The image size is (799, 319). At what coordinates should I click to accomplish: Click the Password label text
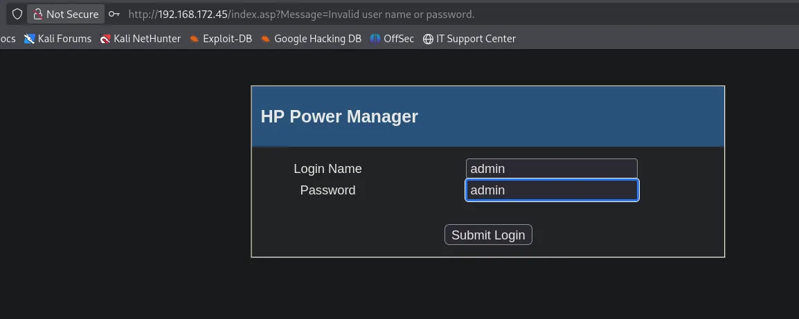pyautogui.click(x=327, y=190)
